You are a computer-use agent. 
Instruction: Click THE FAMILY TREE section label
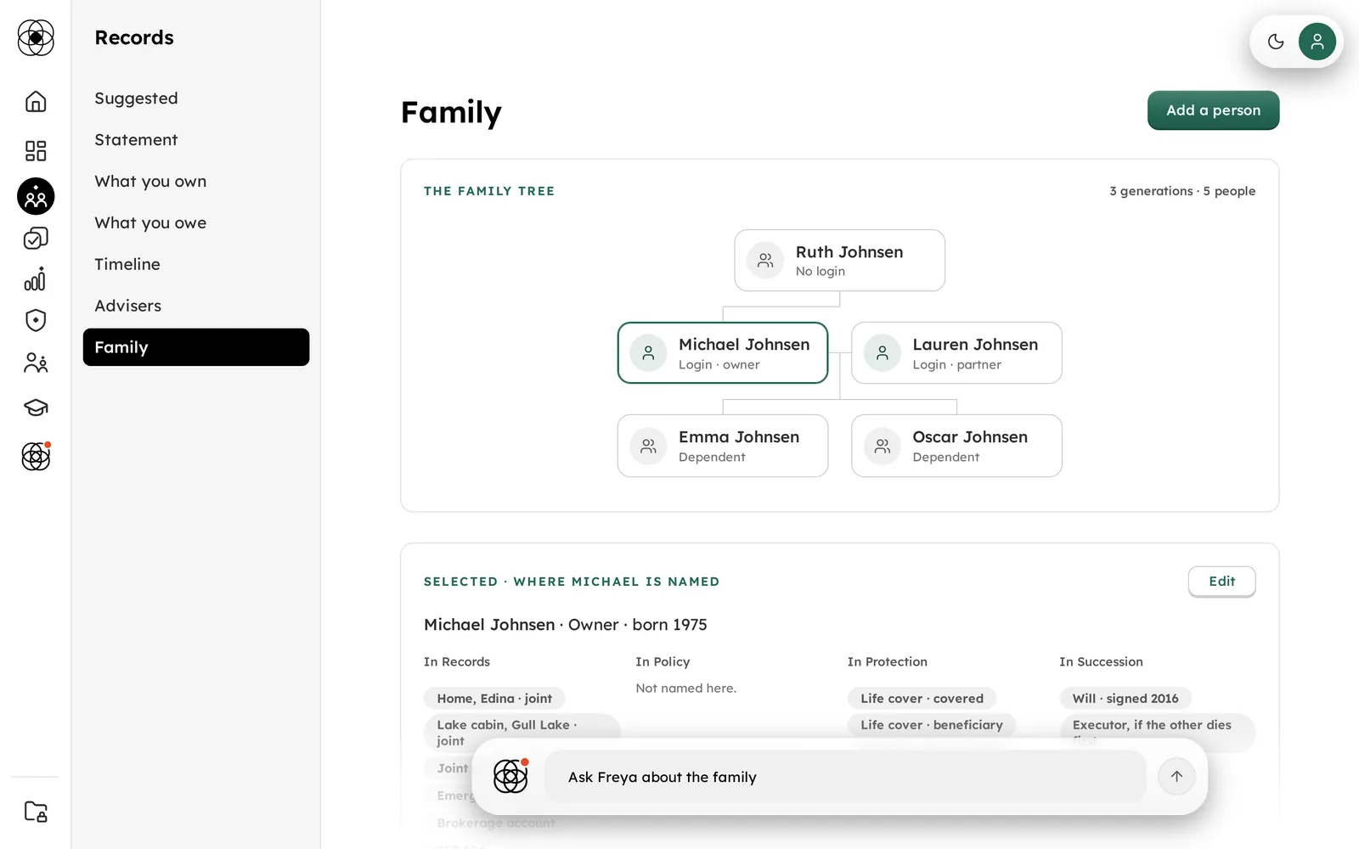point(489,191)
